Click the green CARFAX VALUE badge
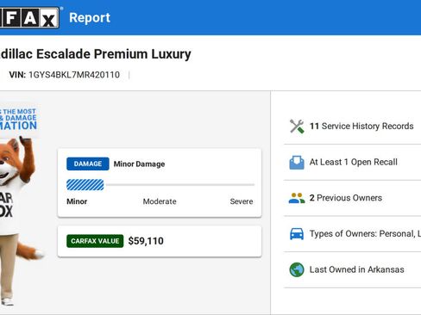The height and width of the screenshot is (315, 421). click(x=95, y=241)
